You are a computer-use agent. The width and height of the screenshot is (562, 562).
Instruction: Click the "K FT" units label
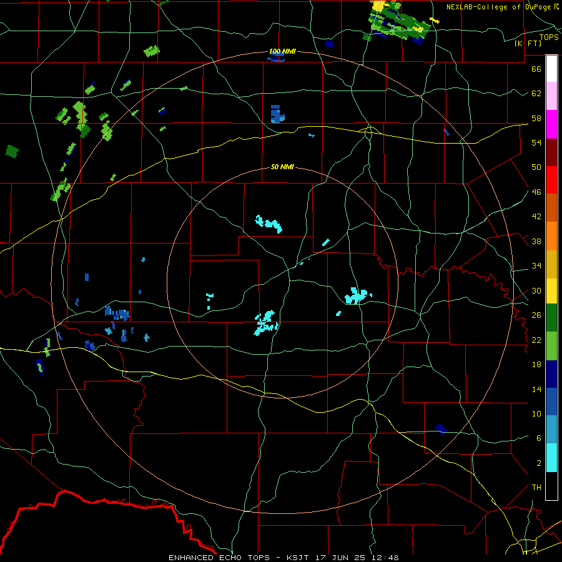tap(528, 43)
